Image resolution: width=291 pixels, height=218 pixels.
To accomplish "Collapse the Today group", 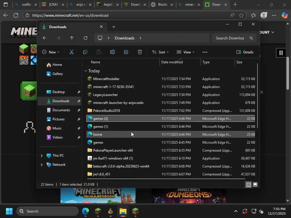I will [x=86, y=71].
